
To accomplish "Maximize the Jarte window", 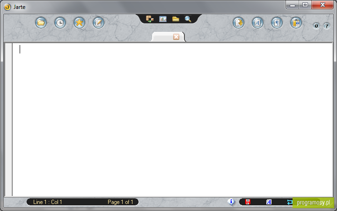I will 305,5.
